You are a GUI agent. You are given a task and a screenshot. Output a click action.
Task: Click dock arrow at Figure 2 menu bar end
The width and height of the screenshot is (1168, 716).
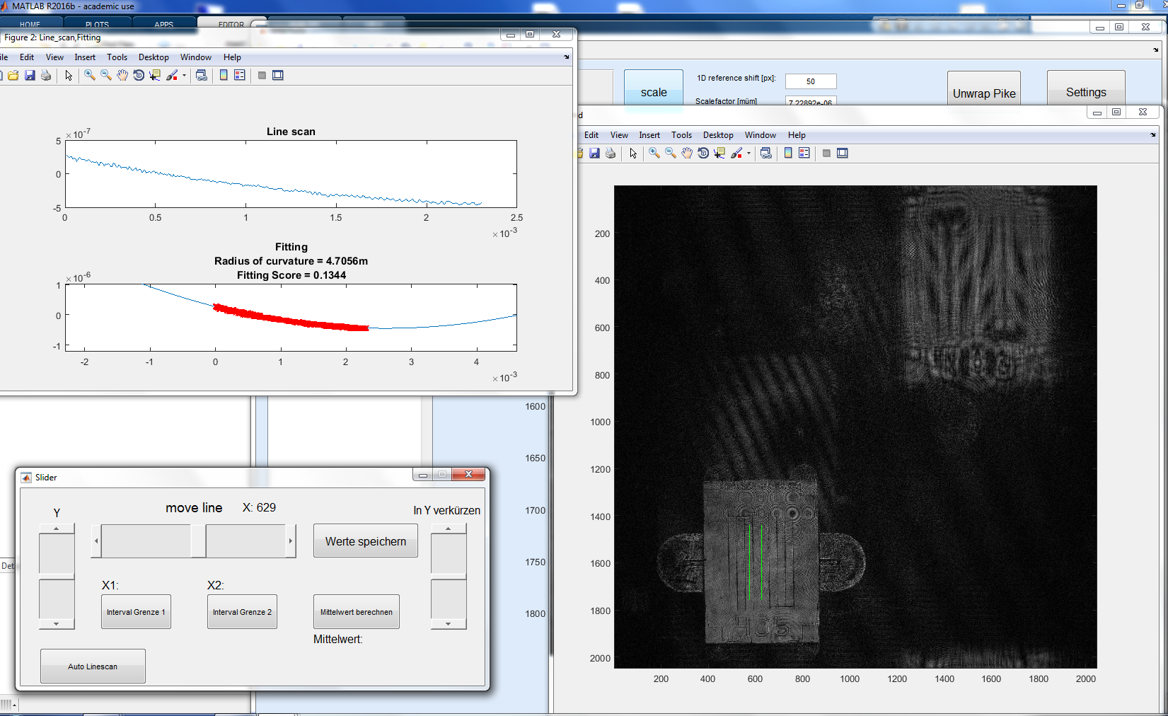click(566, 57)
